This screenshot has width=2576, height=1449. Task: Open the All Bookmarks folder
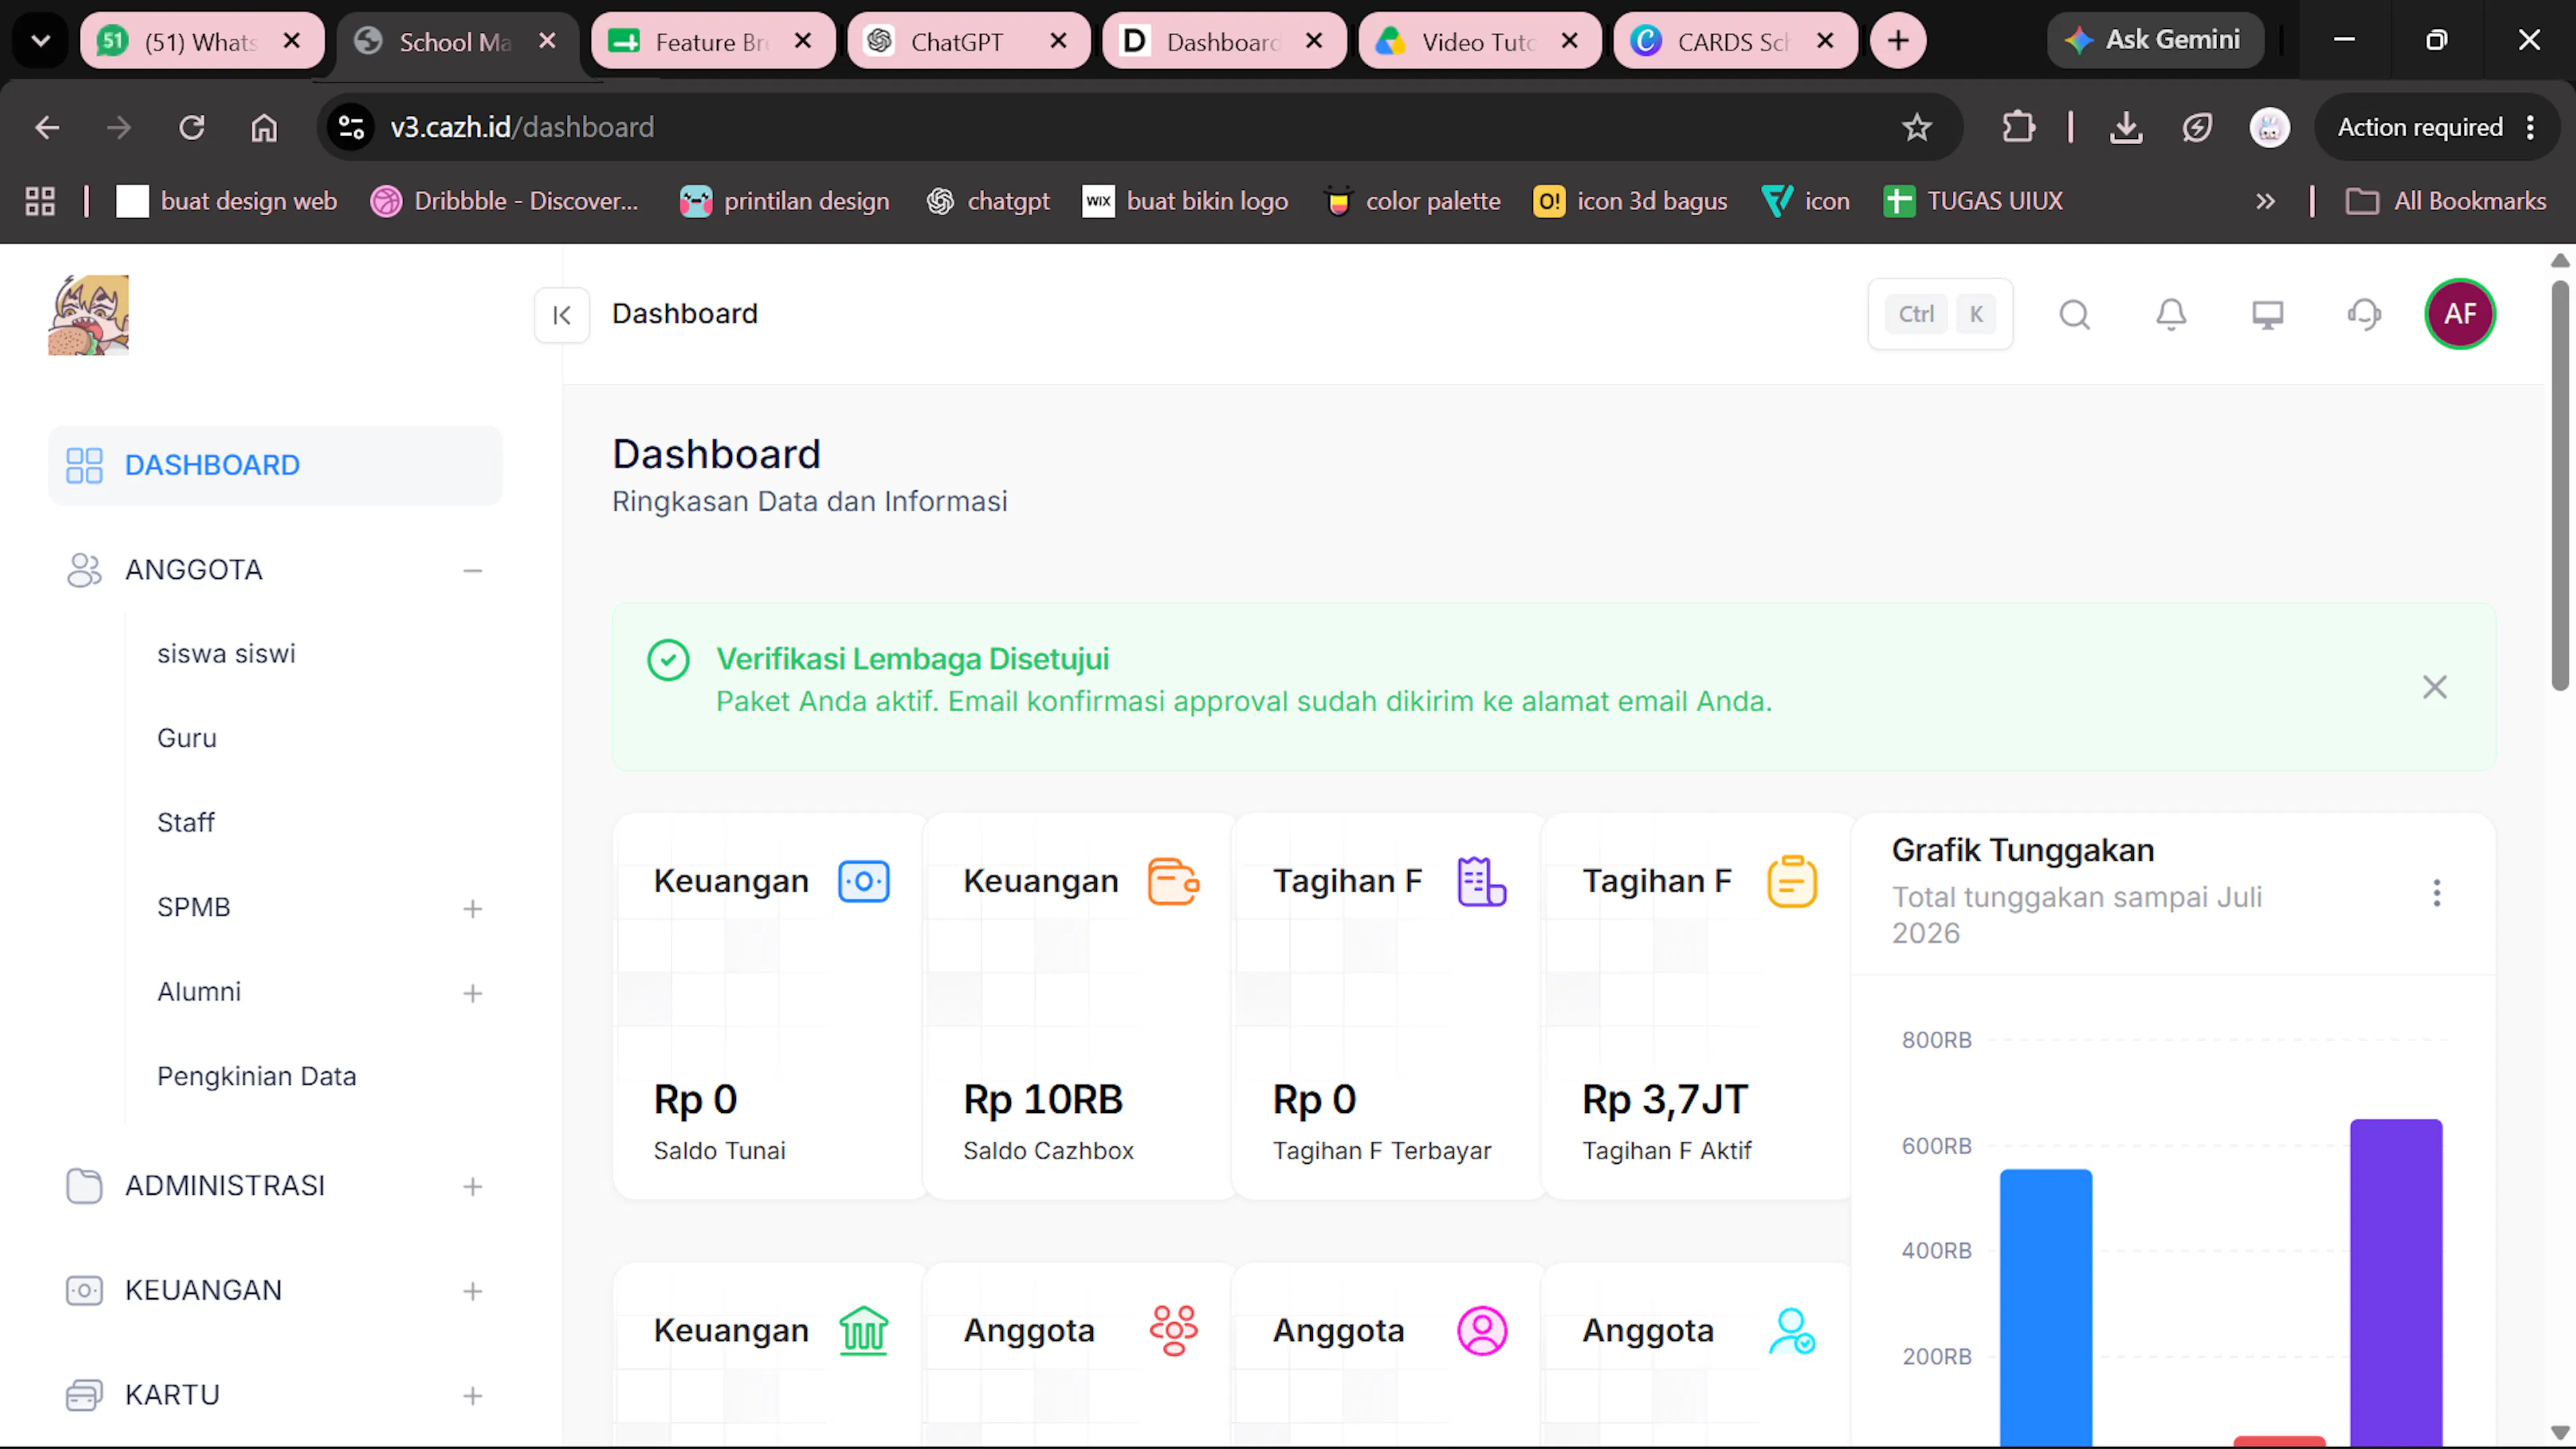coord(2446,201)
